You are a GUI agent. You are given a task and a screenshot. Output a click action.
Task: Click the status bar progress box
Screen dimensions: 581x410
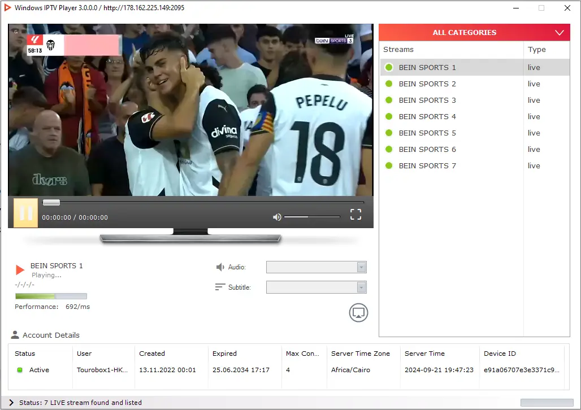tap(547, 402)
